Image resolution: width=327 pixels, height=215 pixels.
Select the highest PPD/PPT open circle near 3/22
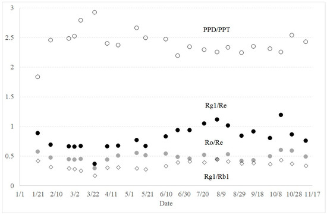click(x=95, y=12)
